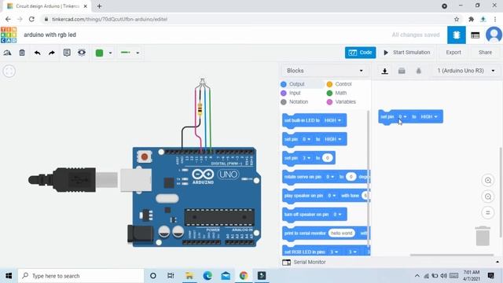This screenshot has width=503, height=283.
Task: Open File Explorer from the taskbar
Action: point(189,276)
